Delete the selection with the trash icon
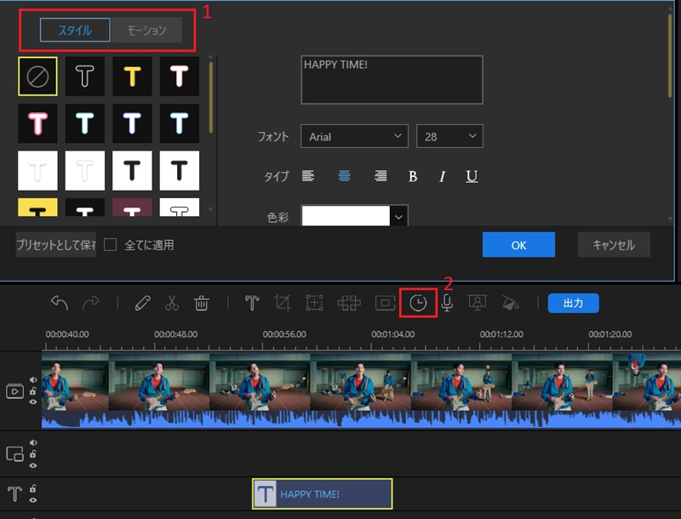 (x=202, y=303)
